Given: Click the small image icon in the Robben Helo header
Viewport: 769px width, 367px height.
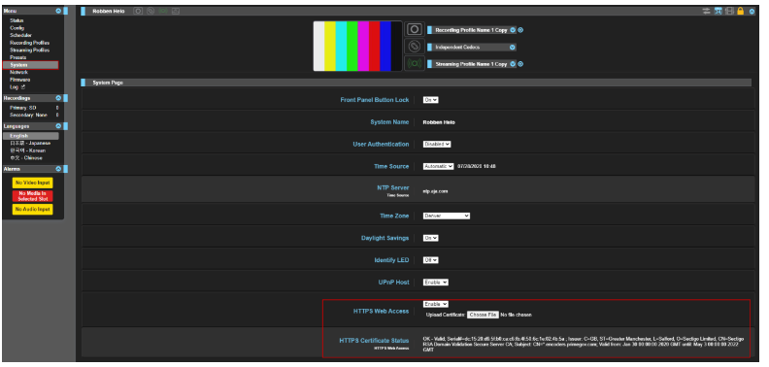Looking at the screenshot, I should coord(175,11).
